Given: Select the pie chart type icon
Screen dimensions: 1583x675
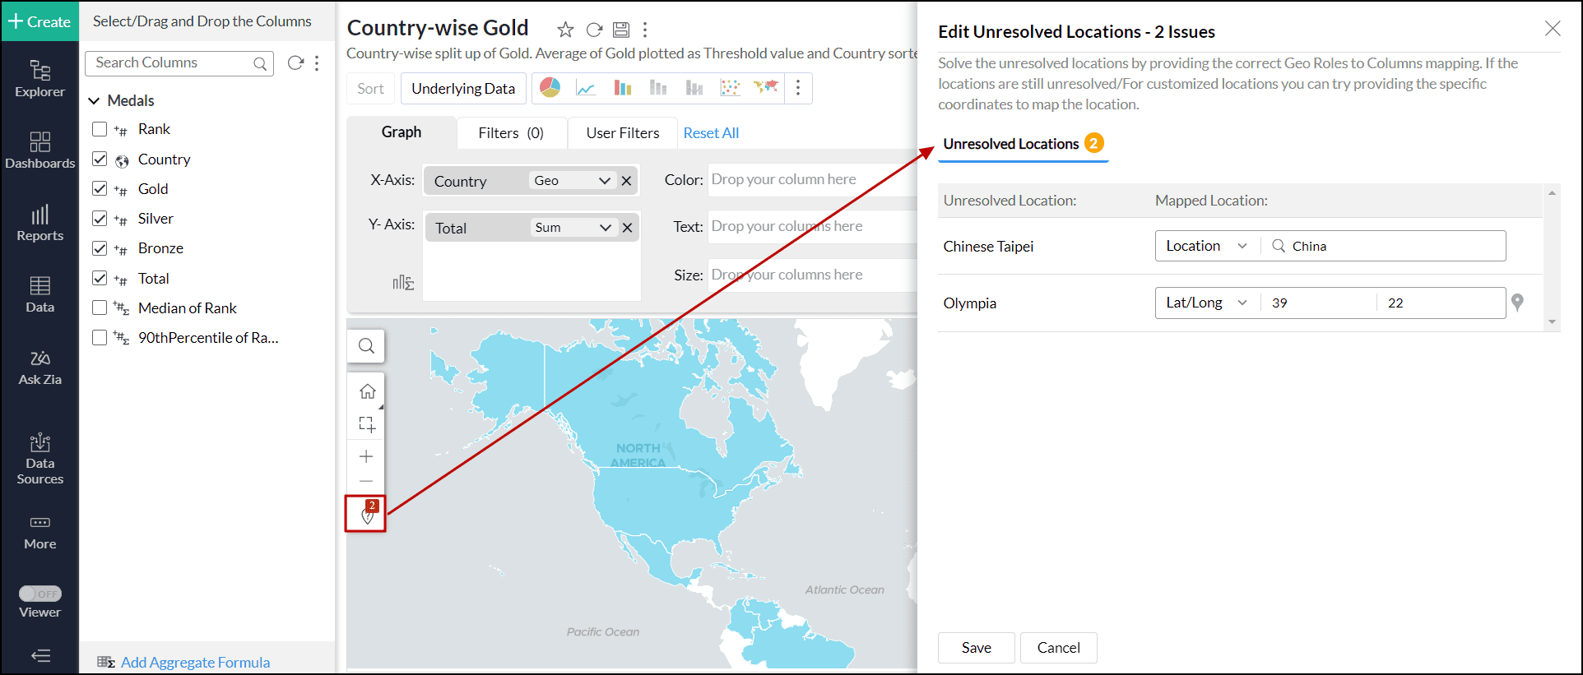Looking at the screenshot, I should point(550,88).
